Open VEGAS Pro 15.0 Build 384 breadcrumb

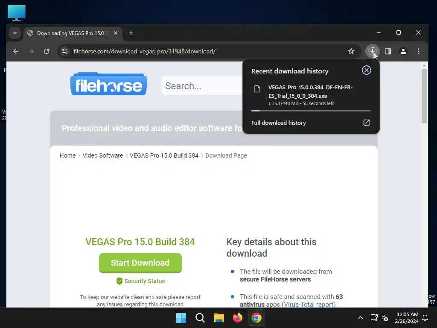click(164, 155)
